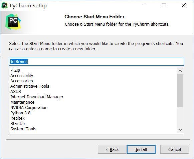Click the folder list scrollbar thumb
This screenshot has height=159, width=194.
[x=180, y=91]
